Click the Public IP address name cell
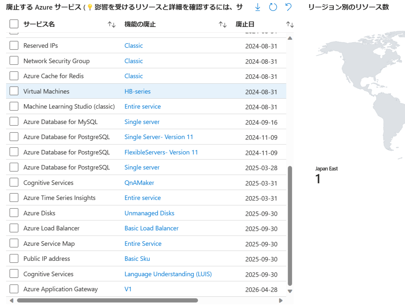 click(x=47, y=258)
